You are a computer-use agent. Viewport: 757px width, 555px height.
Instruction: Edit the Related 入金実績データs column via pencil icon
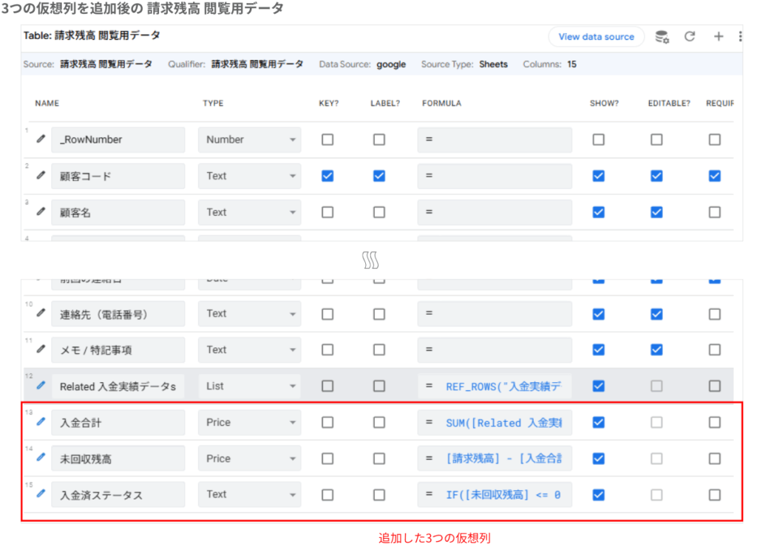coord(39,386)
